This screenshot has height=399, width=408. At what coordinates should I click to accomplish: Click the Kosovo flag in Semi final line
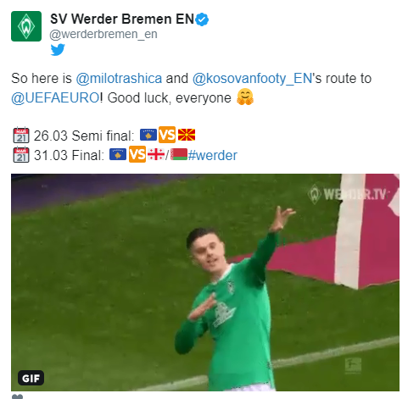point(148,135)
